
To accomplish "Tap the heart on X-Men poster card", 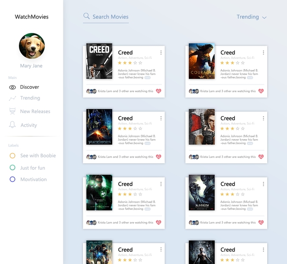I will coord(261,222).
